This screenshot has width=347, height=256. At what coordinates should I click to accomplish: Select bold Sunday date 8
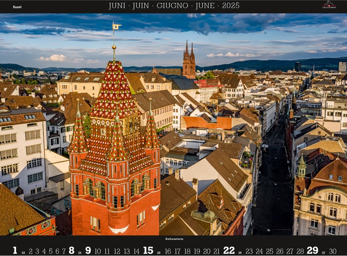[71, 251]
